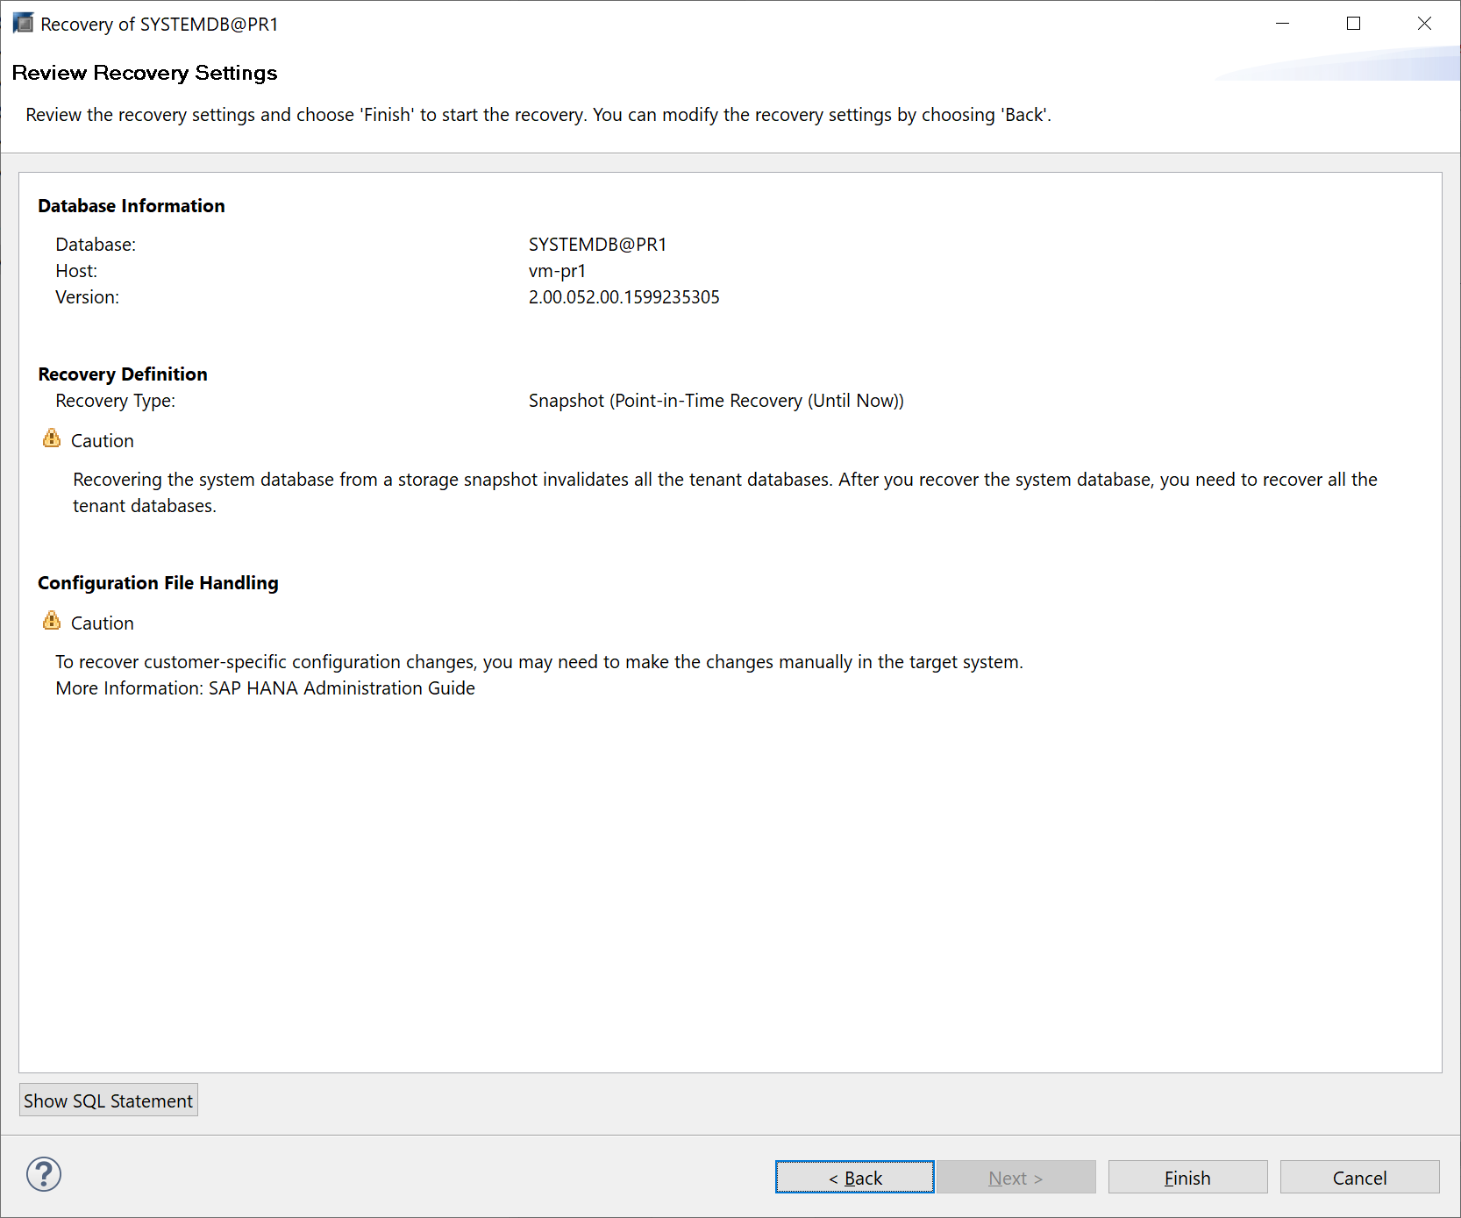Select the Snapshot recovery type value
Viewport: 1461px width, 1218px height.
coord(716,401)
